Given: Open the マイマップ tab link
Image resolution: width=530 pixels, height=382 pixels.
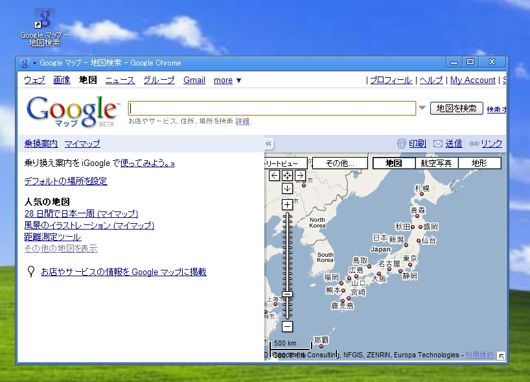Looking at the screenshot, I should coord(82,144).
